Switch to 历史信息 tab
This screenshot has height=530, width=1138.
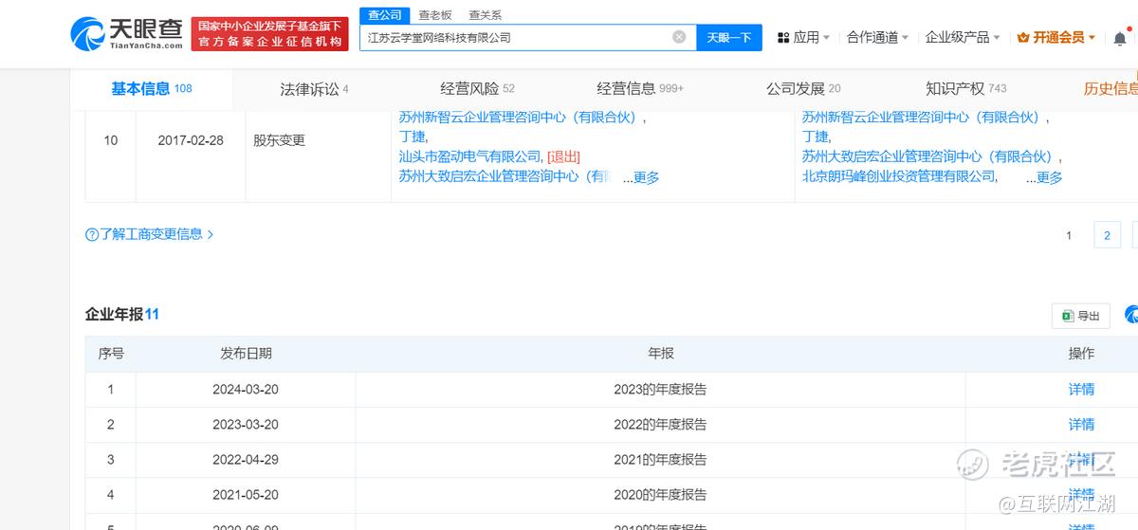pyautogui.click(x=1110, y=88)
